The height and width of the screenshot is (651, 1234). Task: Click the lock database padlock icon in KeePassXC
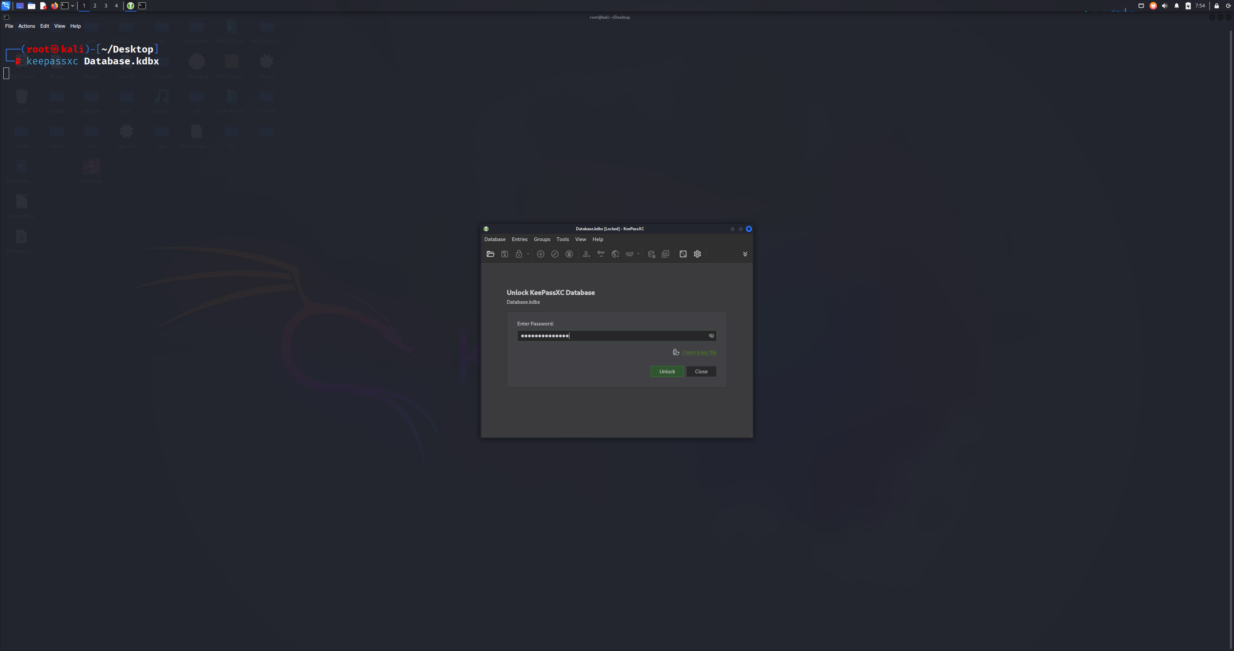click(519, 254)
